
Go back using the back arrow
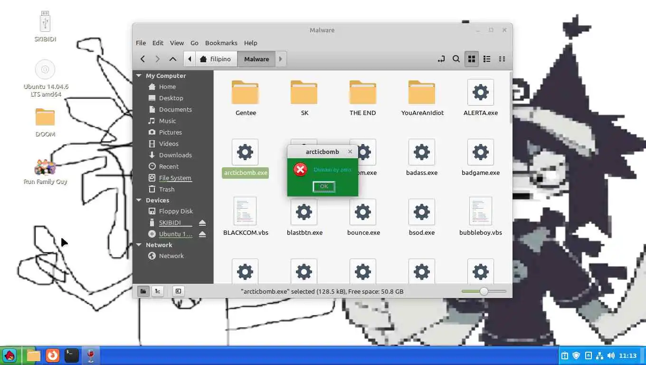pos(142,59)
